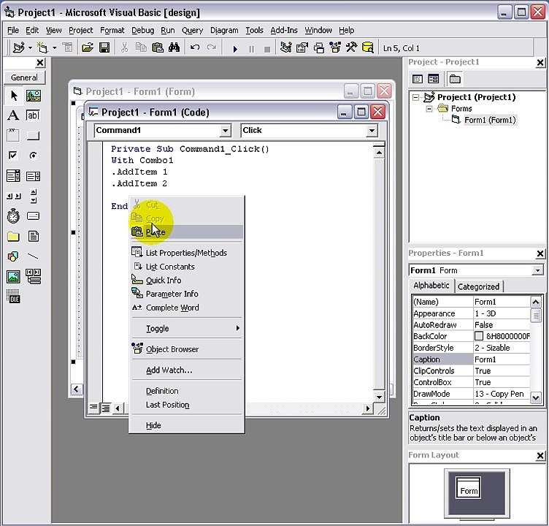This screenshot has width=549, height=526.
Task: Choose Hide from context menu
Action: tap(187, 425)
